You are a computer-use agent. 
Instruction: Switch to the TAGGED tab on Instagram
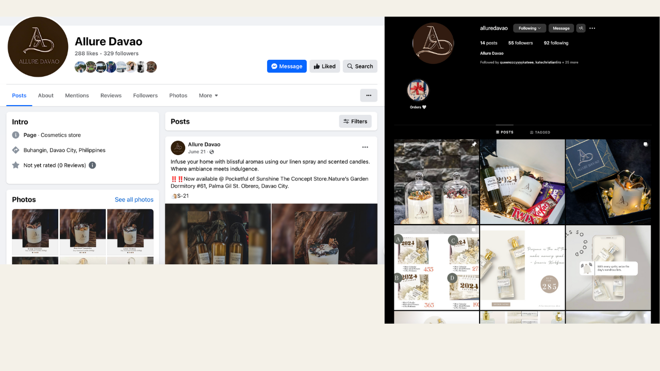(540, 132)
